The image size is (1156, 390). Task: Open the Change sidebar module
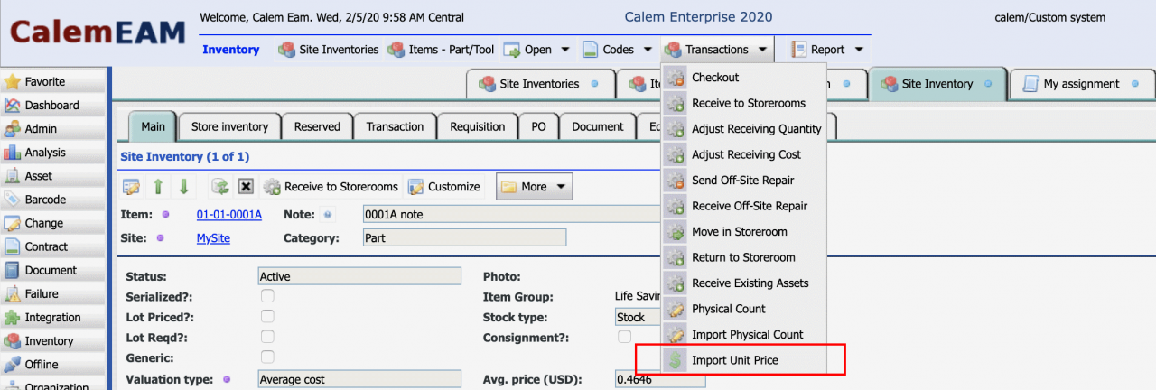click(x=52, y=222)
